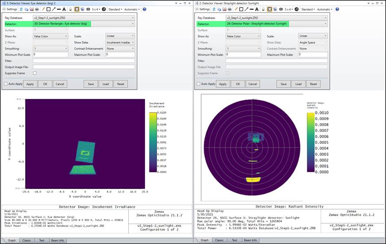Open the Show As dropdown in Eye detector settings
Image resolution: width=386 pixels, height=244 pixels.
(x=50, y=36)
